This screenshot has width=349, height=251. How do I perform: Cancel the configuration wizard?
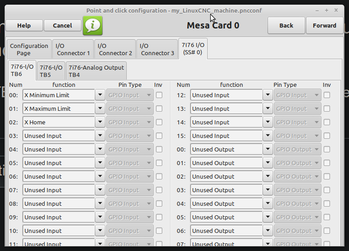tap(62, 25)
